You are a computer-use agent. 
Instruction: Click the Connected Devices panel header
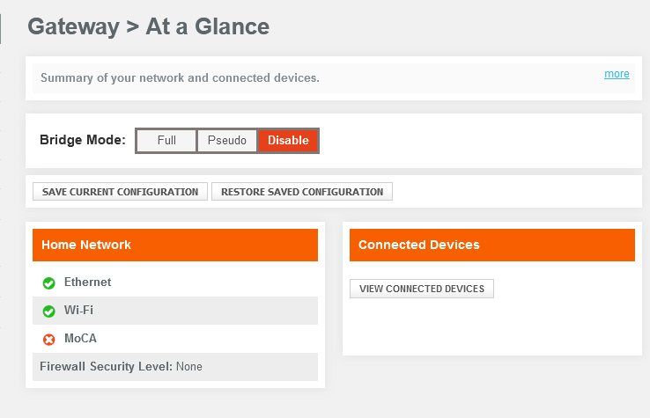pos(491,245)
